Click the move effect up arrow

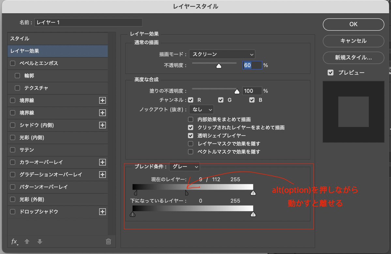(x=27, y=241)
